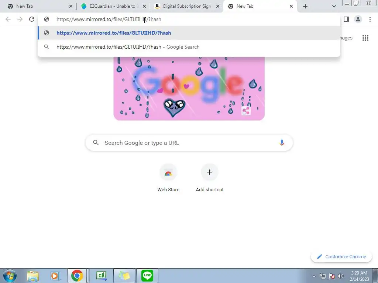Click the Chrome taskbar icon
The width and height of the screenshot is (378, 283).
pyautogui.click(x=77, y=276)
